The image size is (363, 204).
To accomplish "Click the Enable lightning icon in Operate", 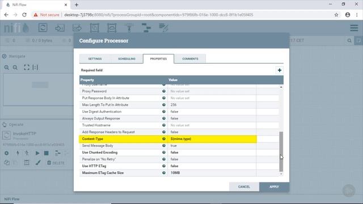I will pos(18,153).
